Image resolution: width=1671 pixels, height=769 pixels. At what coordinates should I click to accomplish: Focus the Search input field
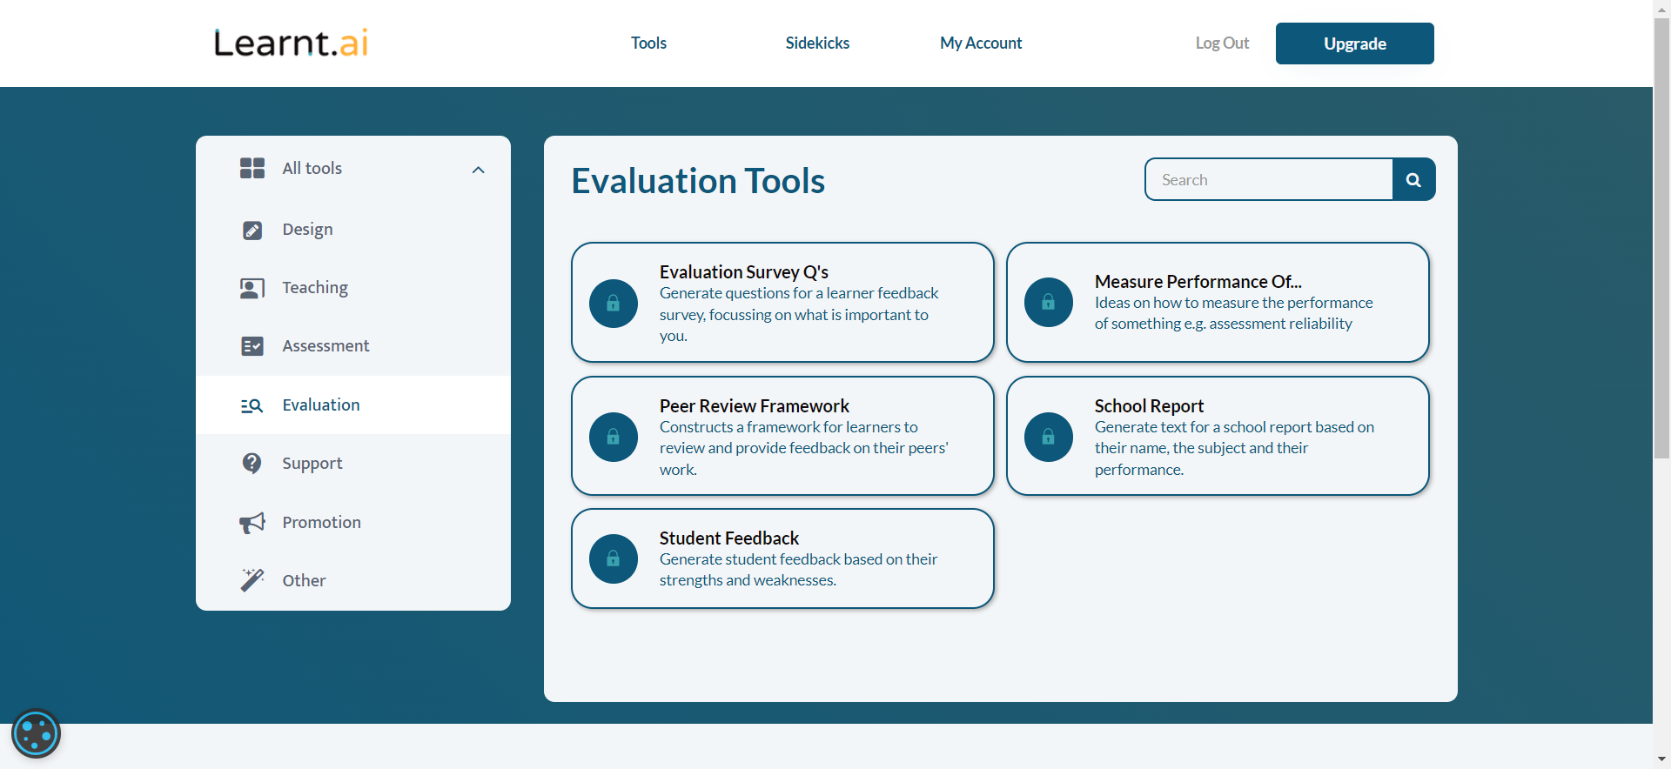coord(1270,180)
